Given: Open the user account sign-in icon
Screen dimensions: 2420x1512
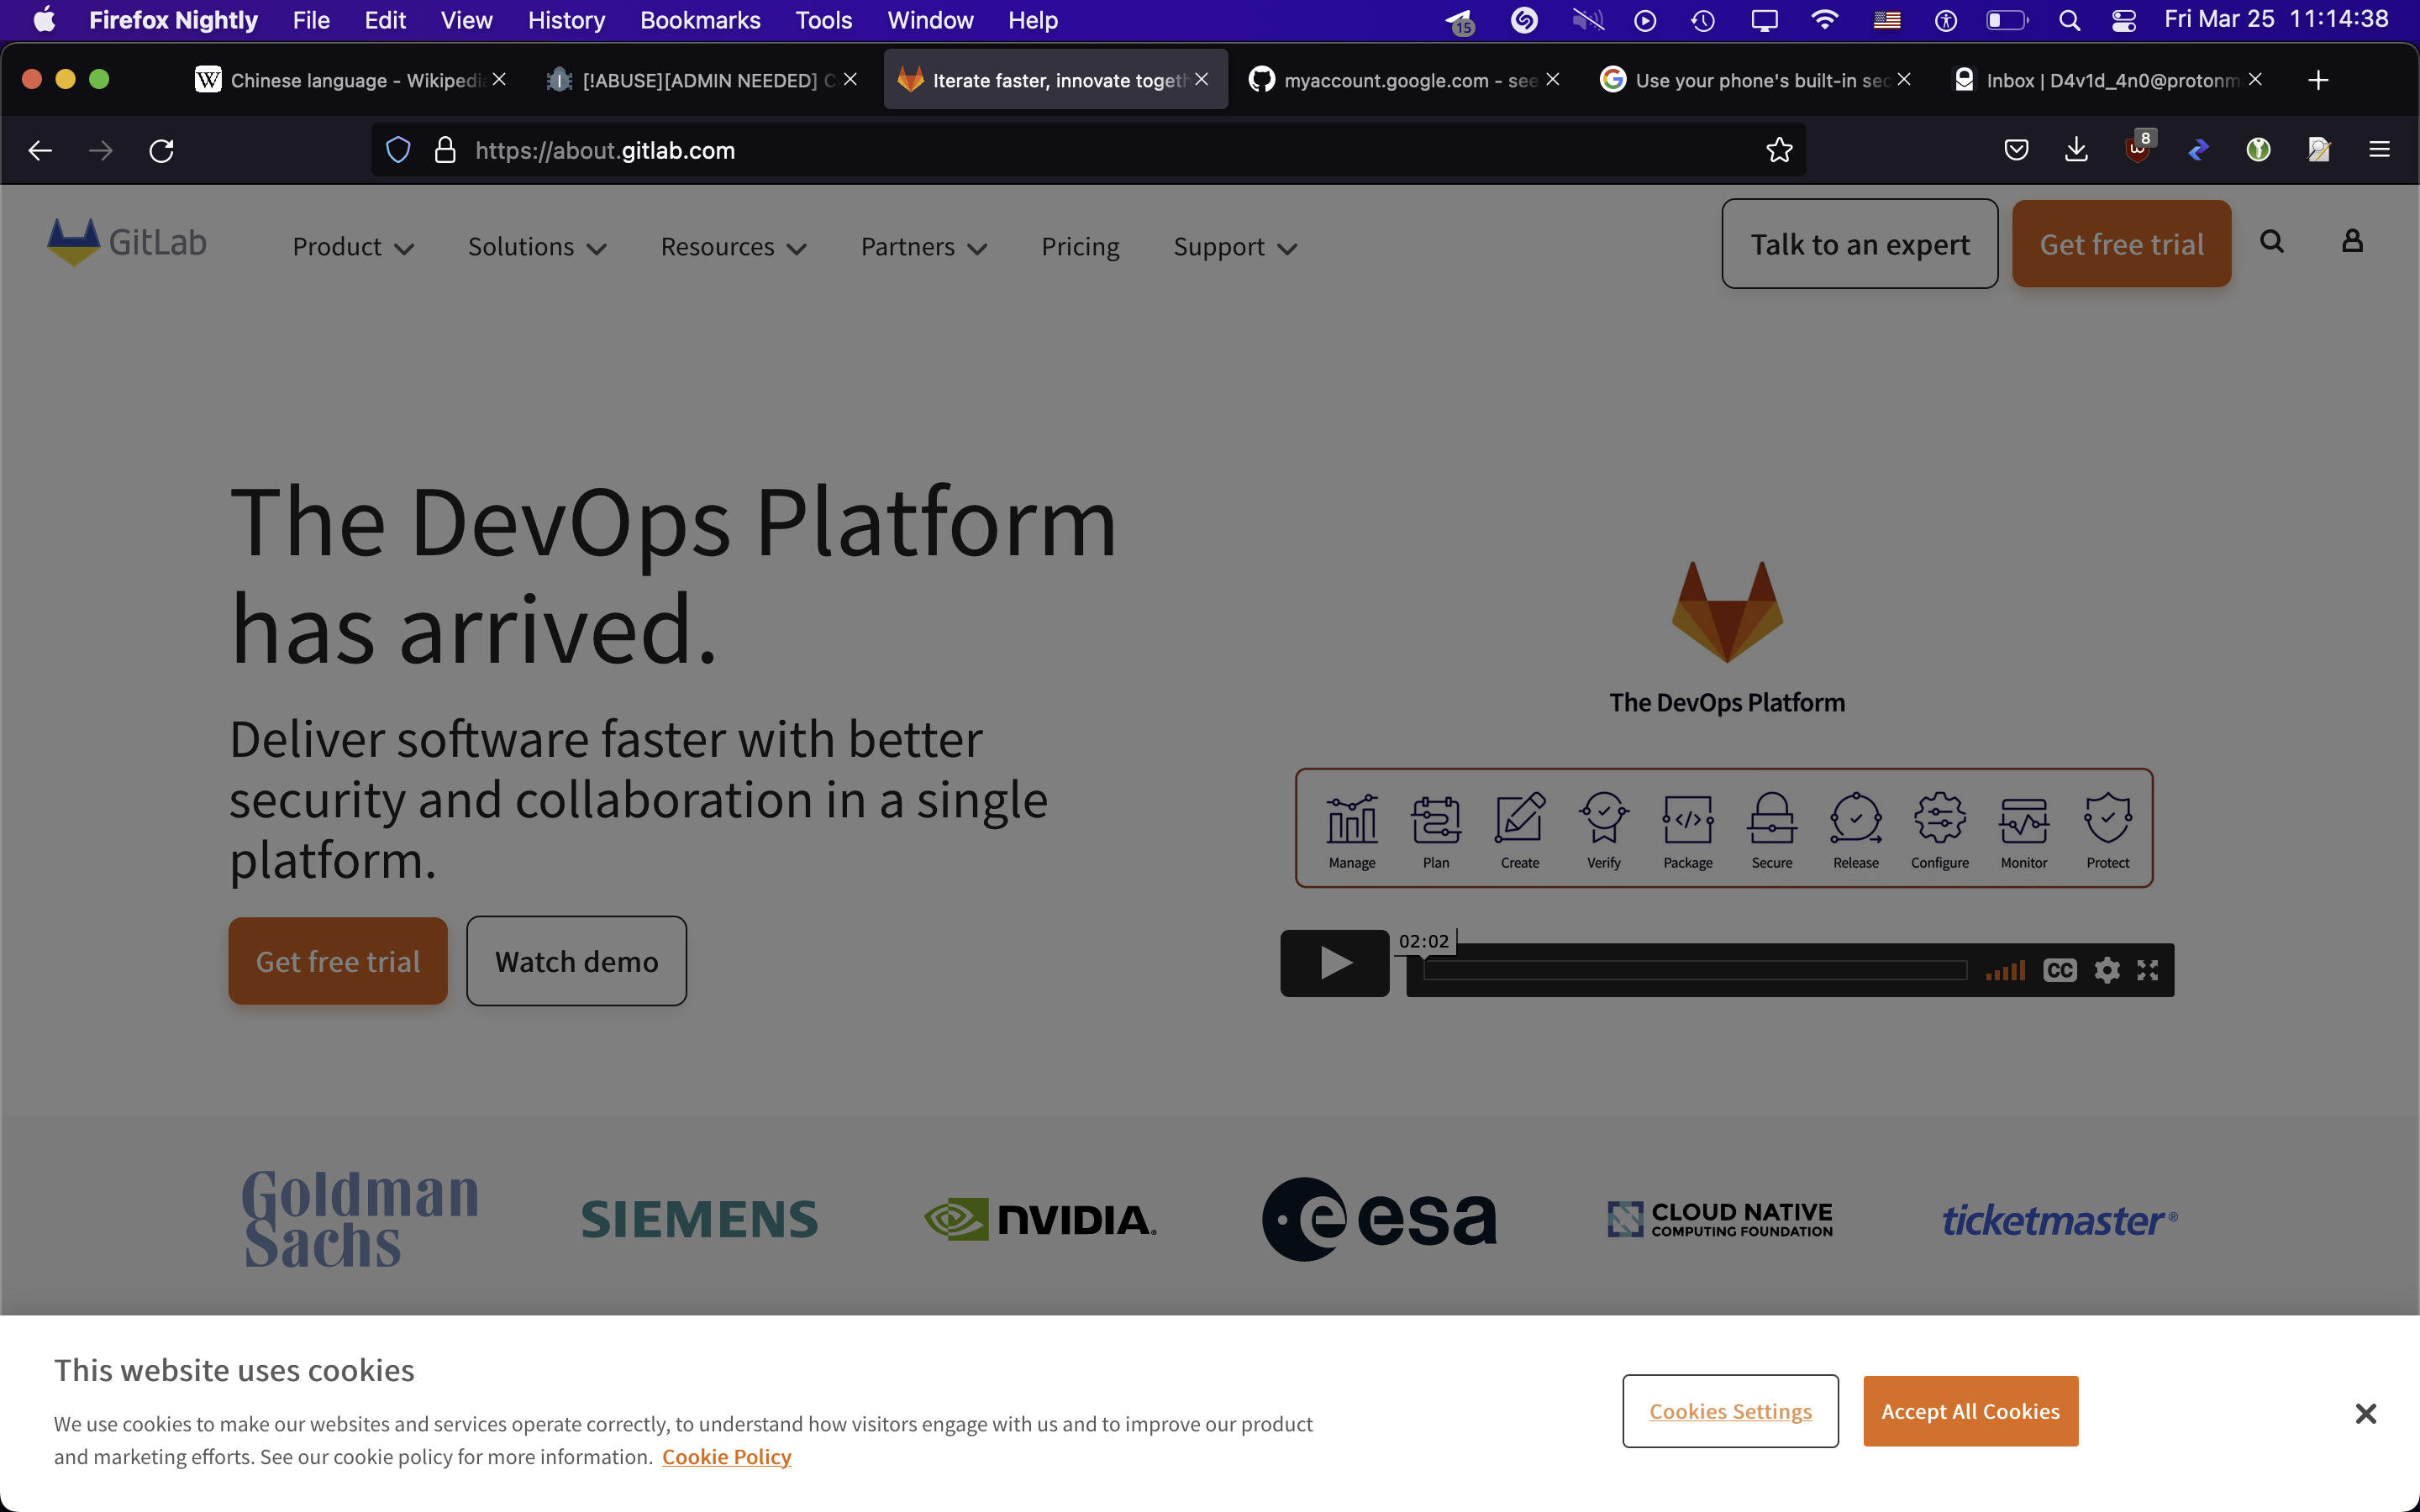Looking at the screenshot, I should [2353, 241].
